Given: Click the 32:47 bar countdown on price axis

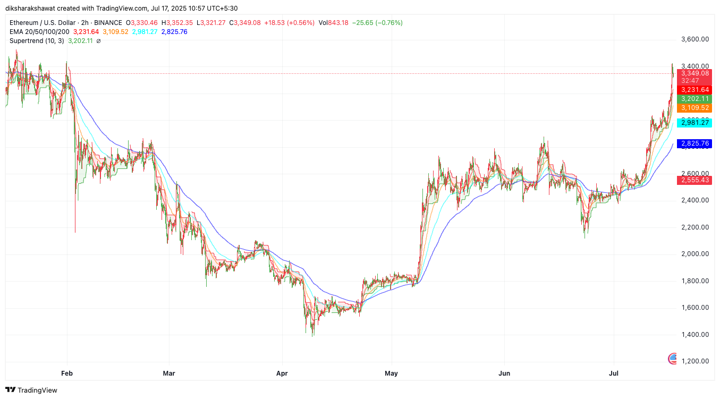Looking at the screenshot, I should pos(690,81).
